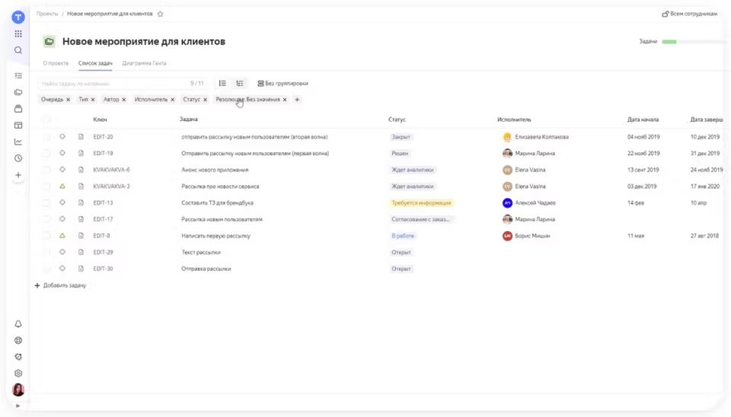
Task: Switch to flat list view icon
Action: (x=222, y=83)
